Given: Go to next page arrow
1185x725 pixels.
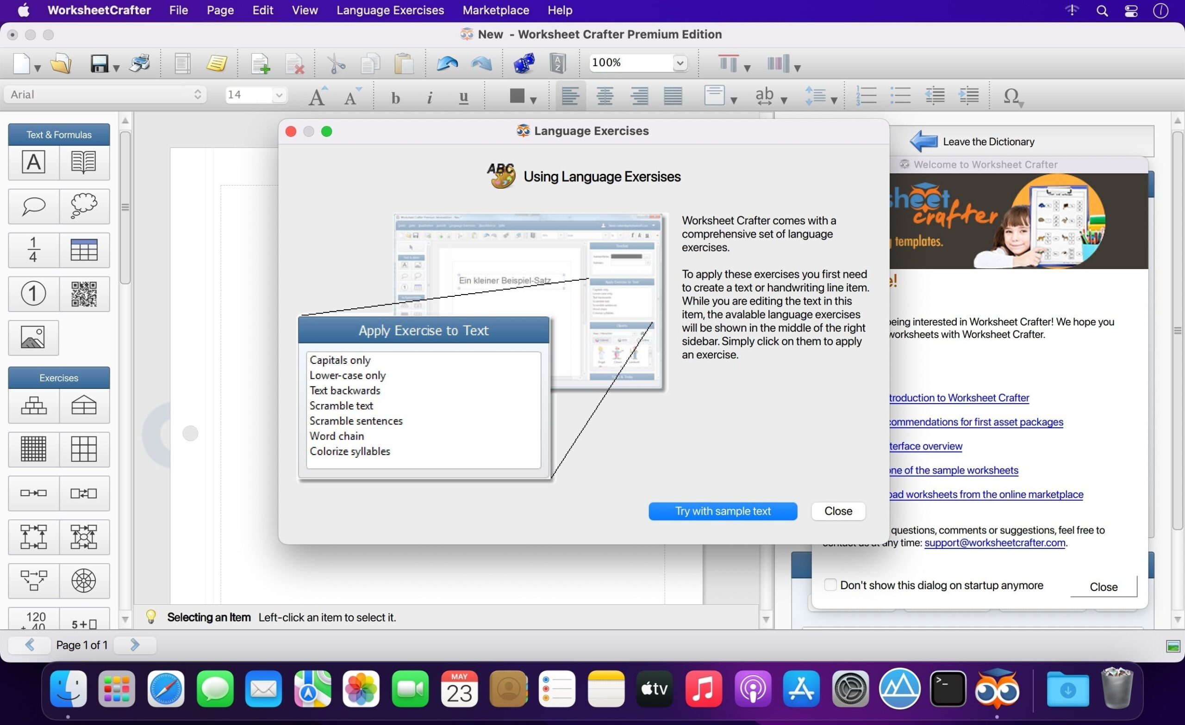Looking at the screenshot, I should tap(135, 645).
